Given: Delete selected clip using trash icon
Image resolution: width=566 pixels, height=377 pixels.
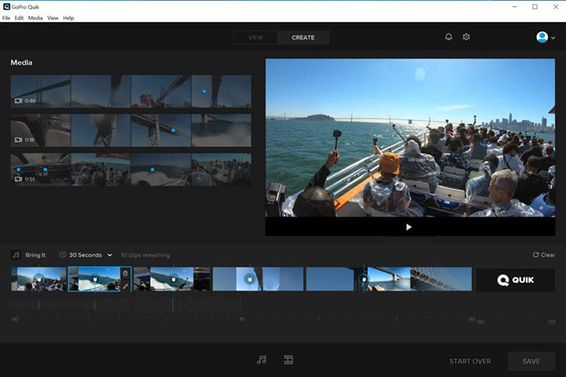Looking at the screenshot, I should 125,273.
